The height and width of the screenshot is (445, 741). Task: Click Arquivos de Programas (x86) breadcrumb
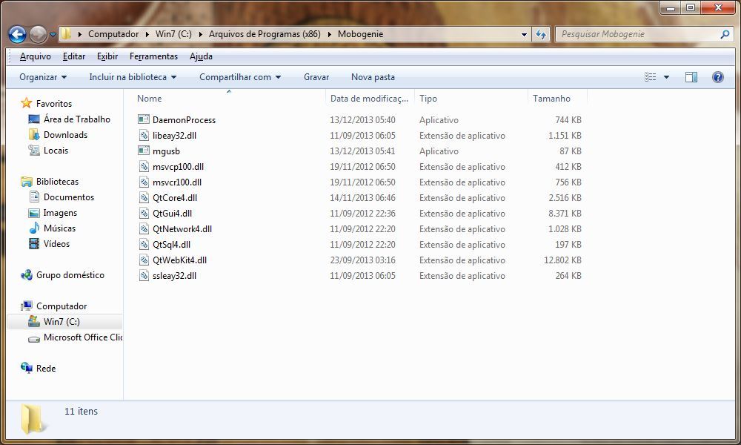coord(265,34)
